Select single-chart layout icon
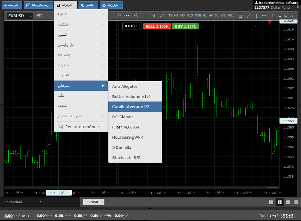 271,202
